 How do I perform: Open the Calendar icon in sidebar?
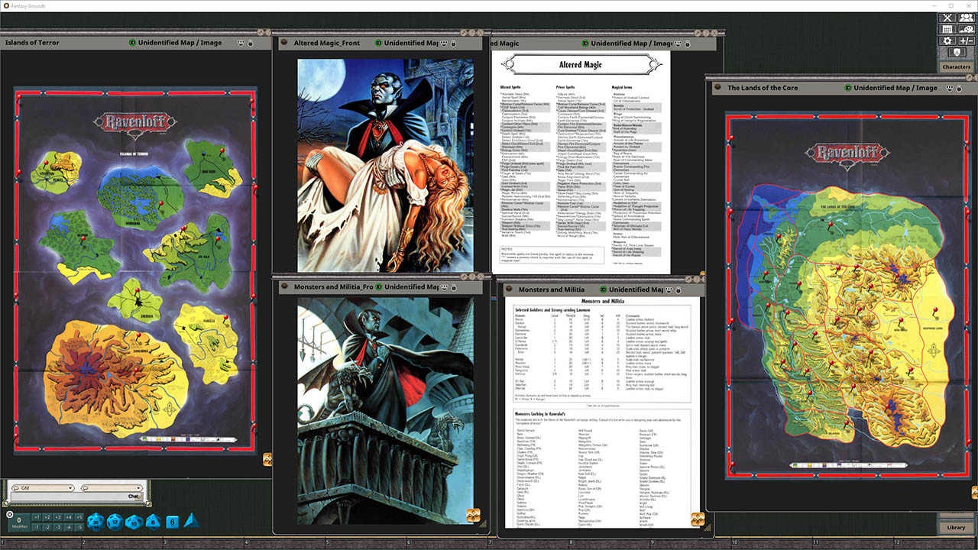tap(947, 29)
